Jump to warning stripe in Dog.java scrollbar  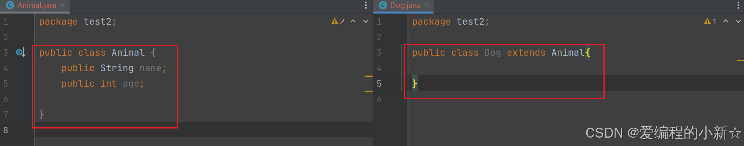[x=740, y=60]
